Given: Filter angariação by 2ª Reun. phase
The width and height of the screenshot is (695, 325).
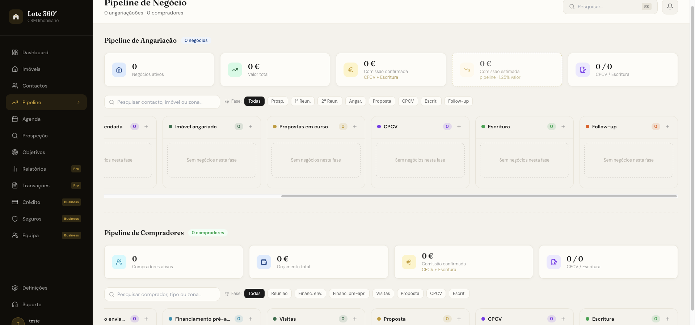Looking at the screenshot, I should 330,101.
